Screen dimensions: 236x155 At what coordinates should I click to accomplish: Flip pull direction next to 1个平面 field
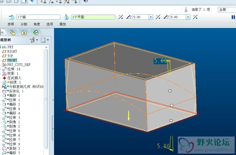(120, 17)
